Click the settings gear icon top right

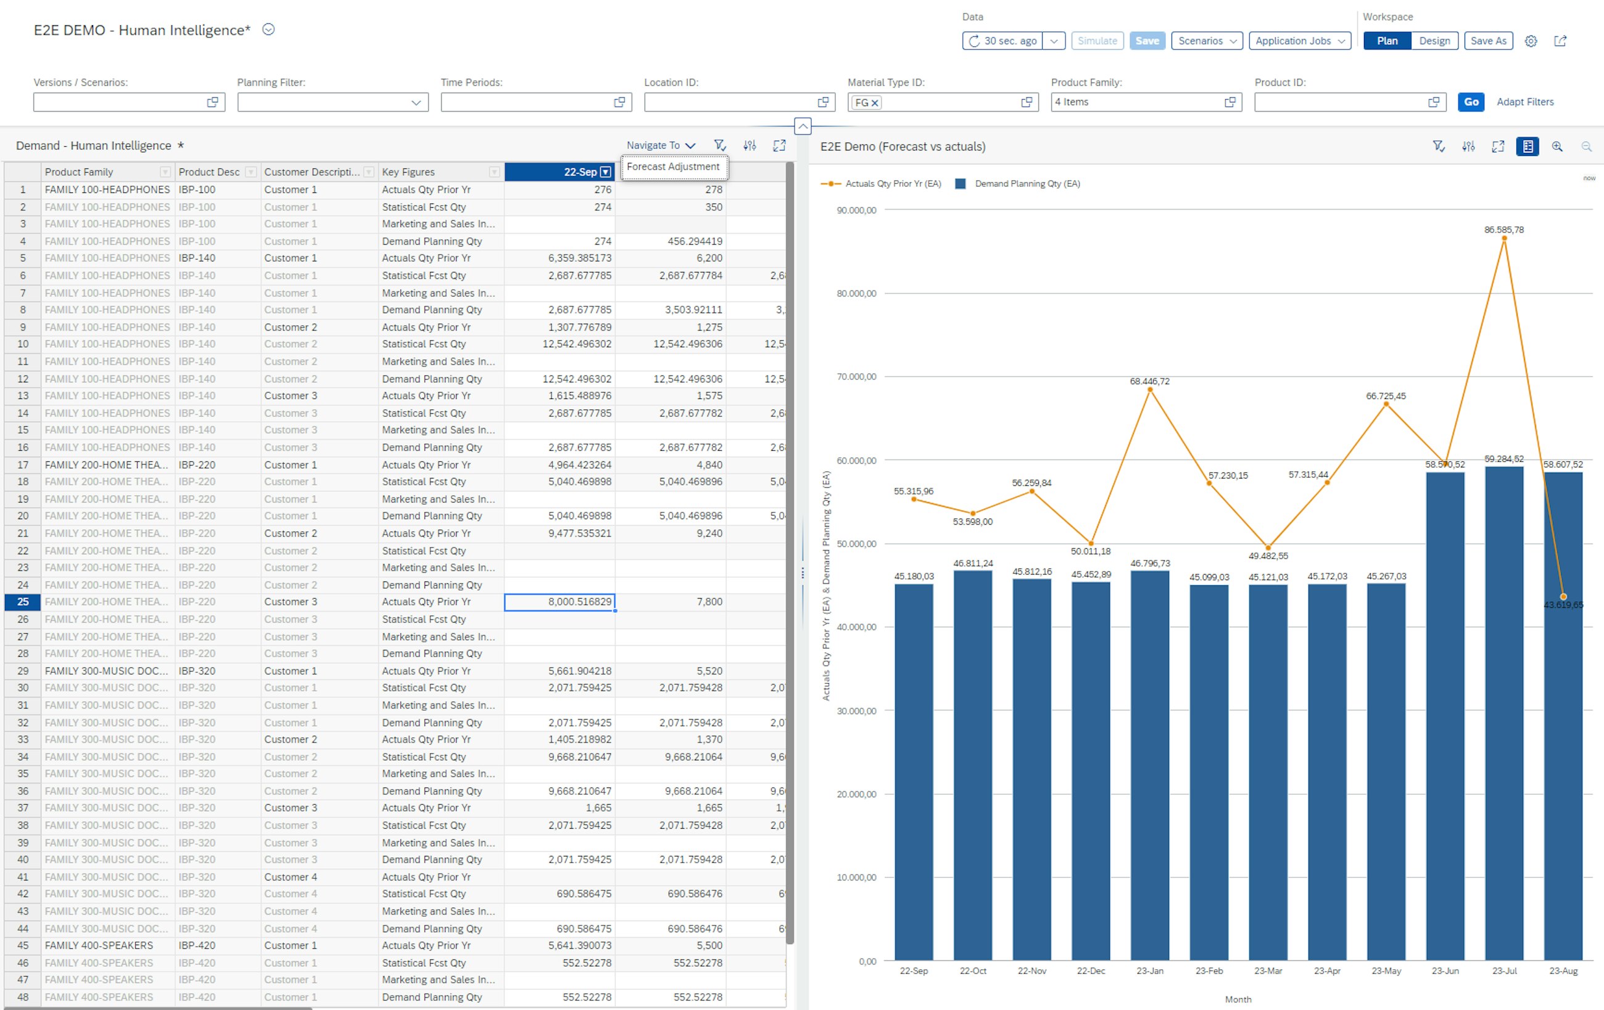[1532, 41]
